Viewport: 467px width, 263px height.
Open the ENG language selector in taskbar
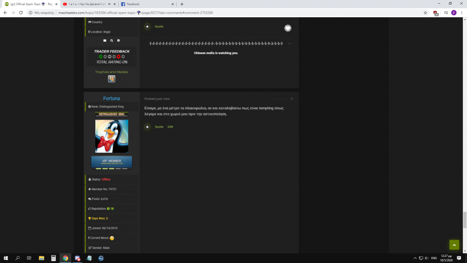(x=433, y=258)
